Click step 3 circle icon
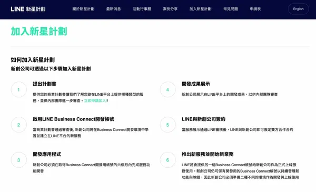316x192 pixels. pos(19,160)
